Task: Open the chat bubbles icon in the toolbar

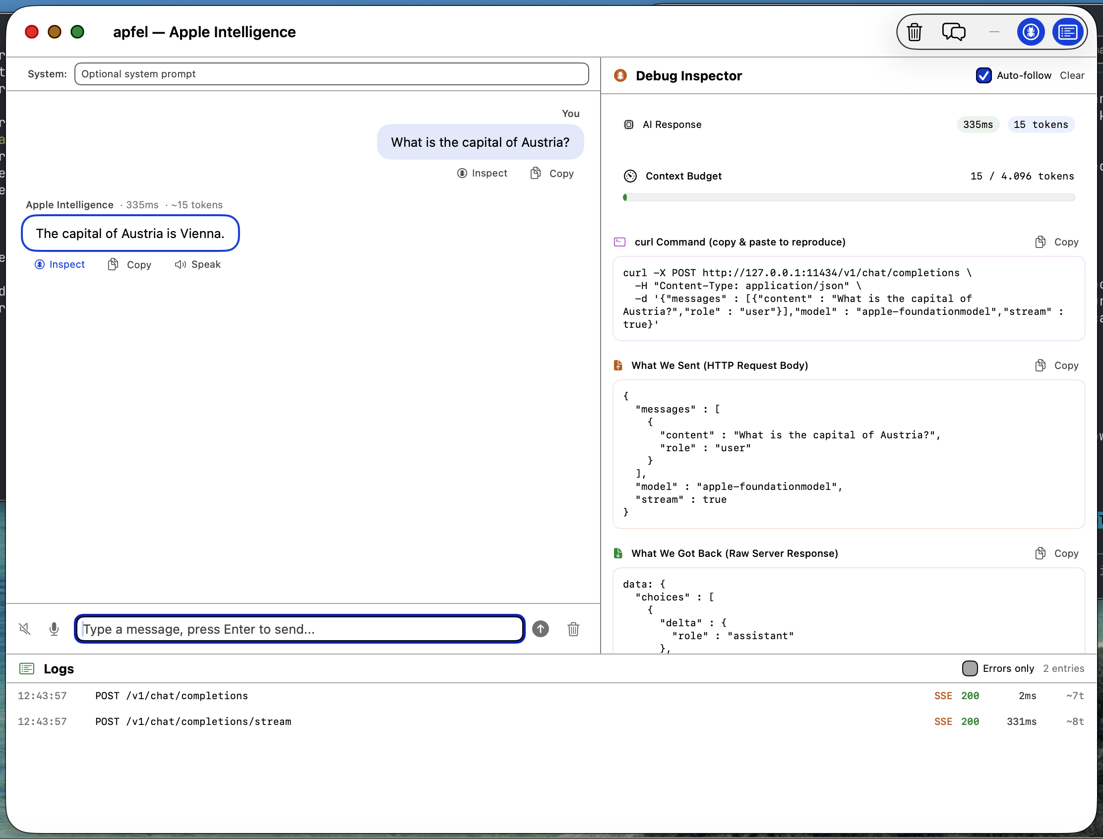Action: (954, 31)
